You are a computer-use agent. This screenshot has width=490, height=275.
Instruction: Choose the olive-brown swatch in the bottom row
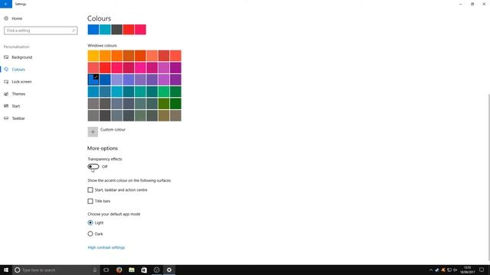coord(164,115)
